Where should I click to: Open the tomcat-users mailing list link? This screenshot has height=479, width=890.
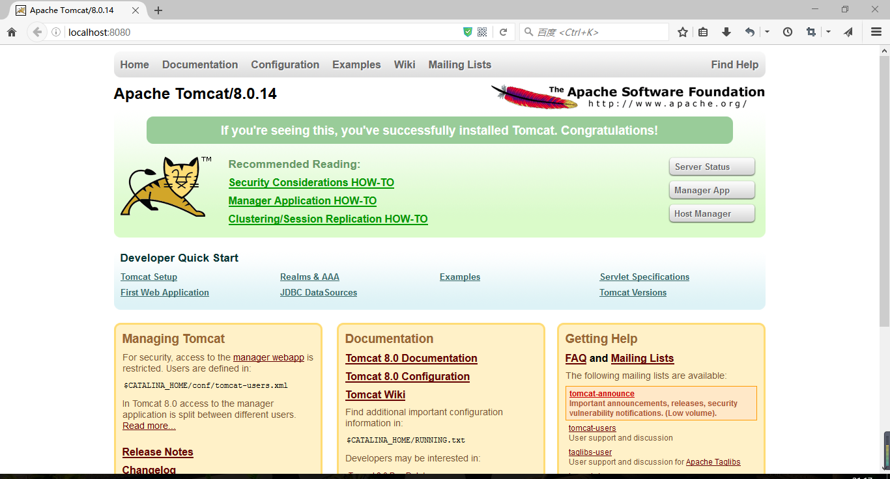pos(592,428)
